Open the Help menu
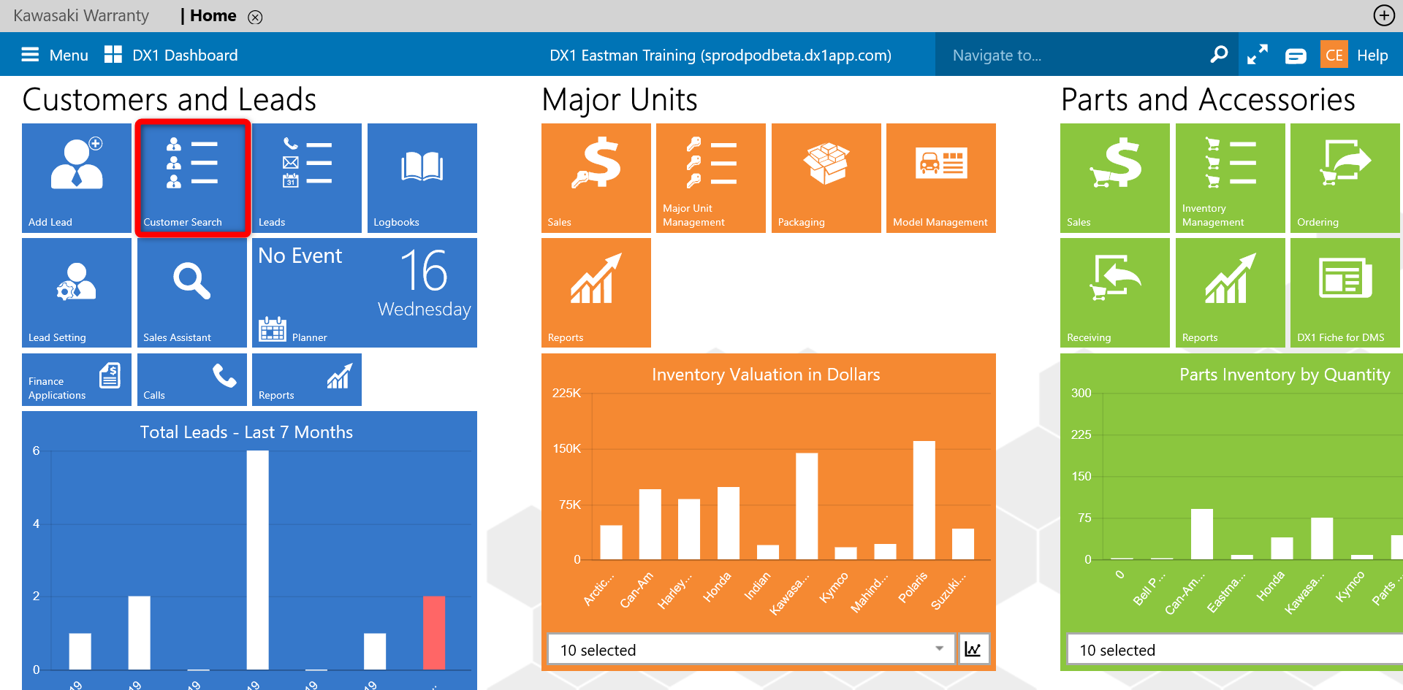Image resolution: width=1403 pixels, height=690 pixels. tap(1372, 55)
